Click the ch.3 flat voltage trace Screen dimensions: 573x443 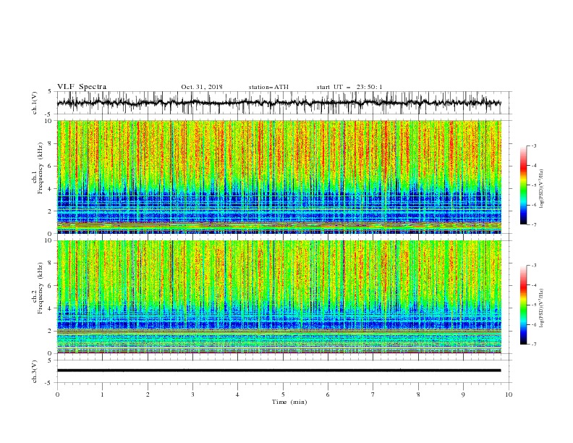(279, 371)
